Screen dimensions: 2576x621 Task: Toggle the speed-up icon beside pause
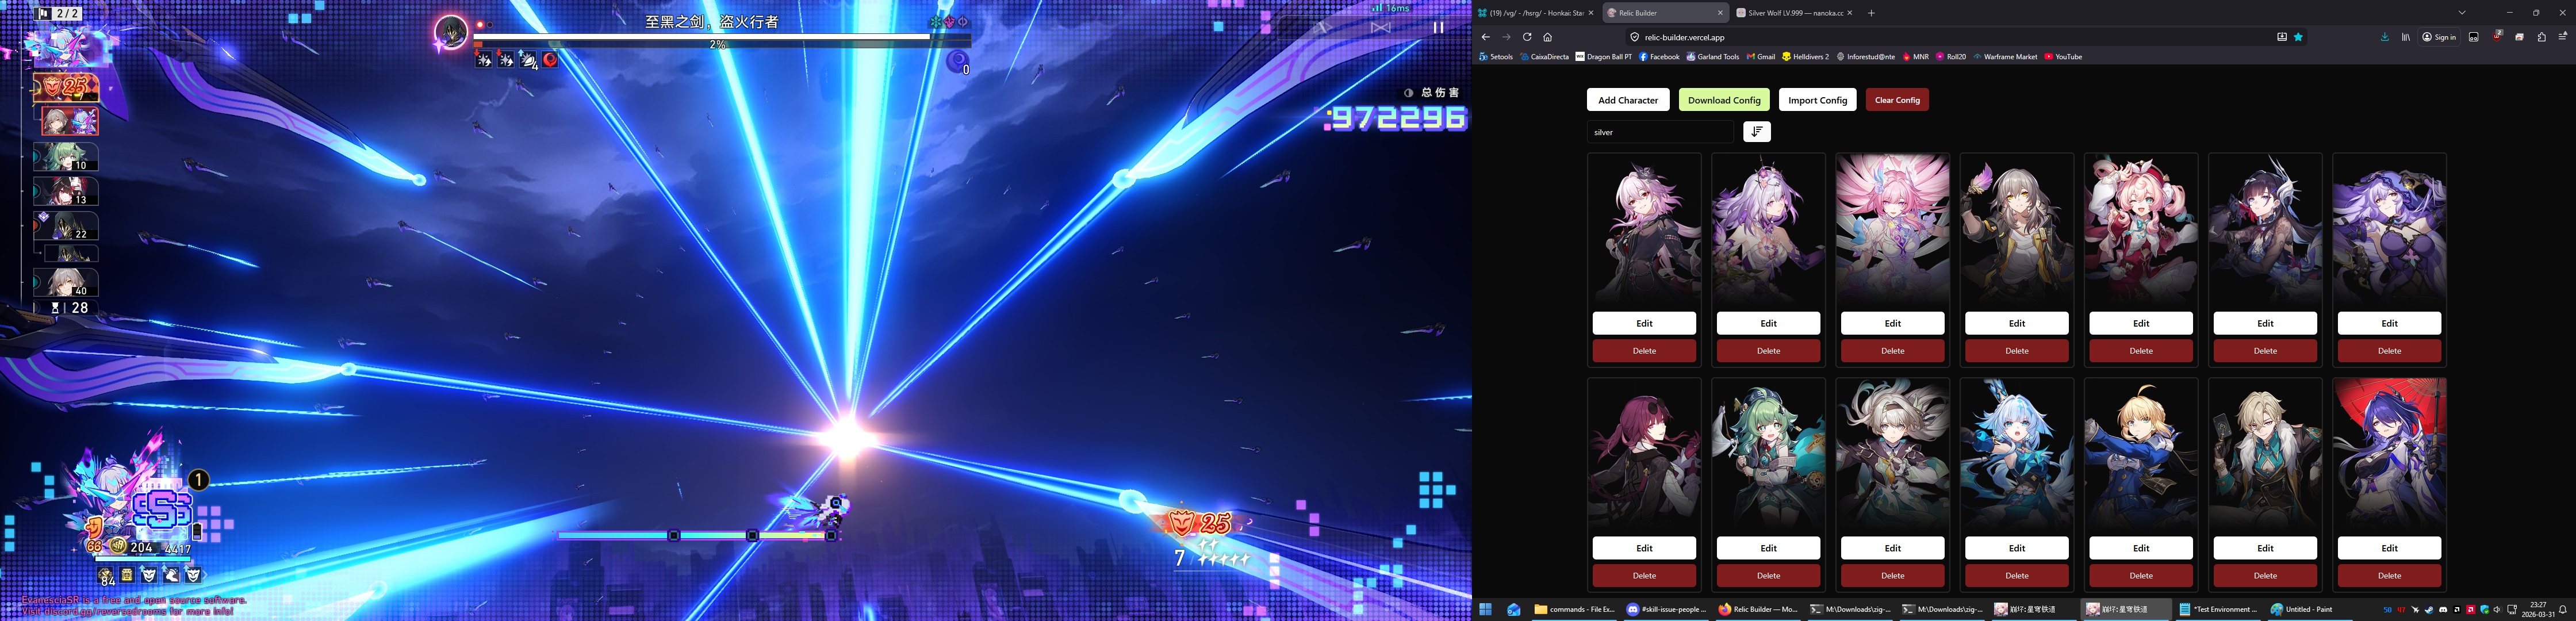(1381, 28)
